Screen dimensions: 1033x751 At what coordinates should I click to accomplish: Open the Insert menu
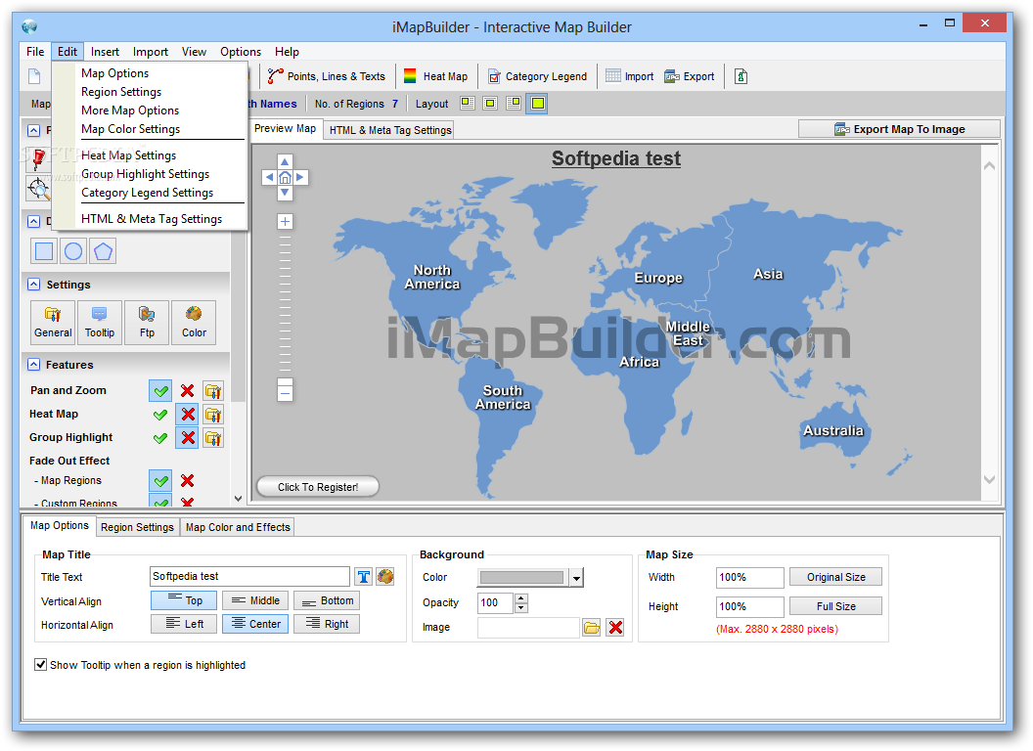pos(105,52)
